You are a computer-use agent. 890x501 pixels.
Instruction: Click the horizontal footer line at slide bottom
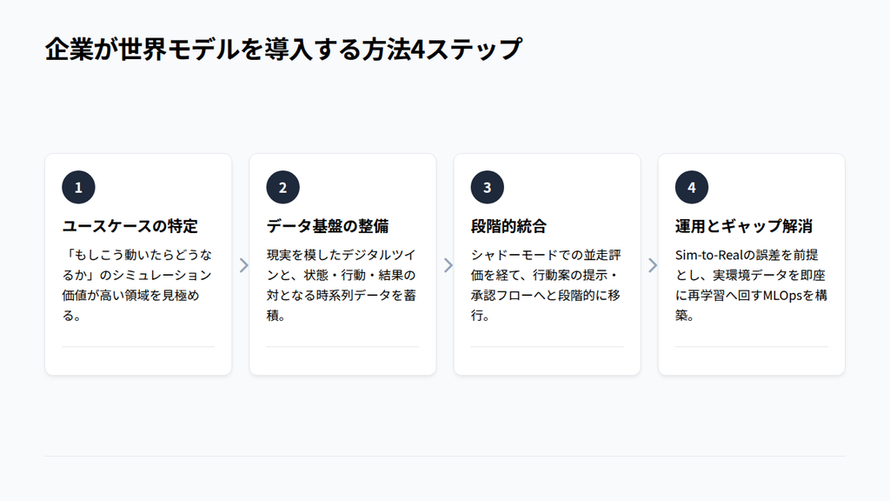pos(444,456)
